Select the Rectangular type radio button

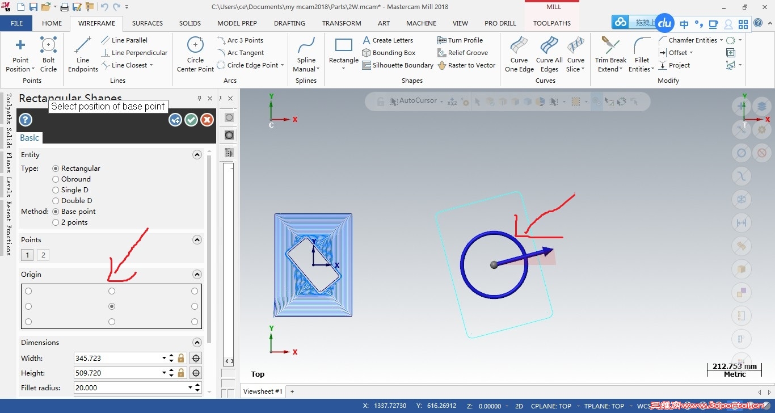coord(56,168)
